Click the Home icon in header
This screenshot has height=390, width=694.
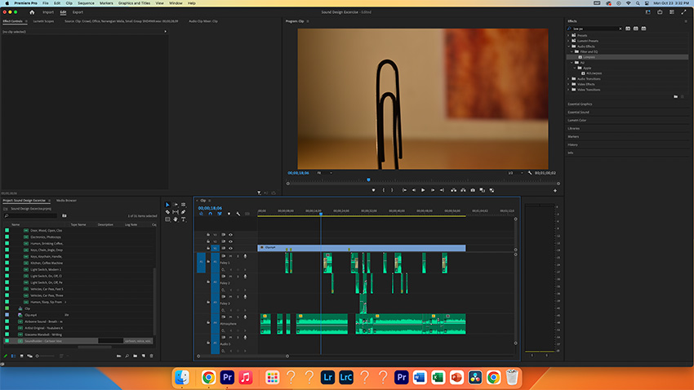32,12
